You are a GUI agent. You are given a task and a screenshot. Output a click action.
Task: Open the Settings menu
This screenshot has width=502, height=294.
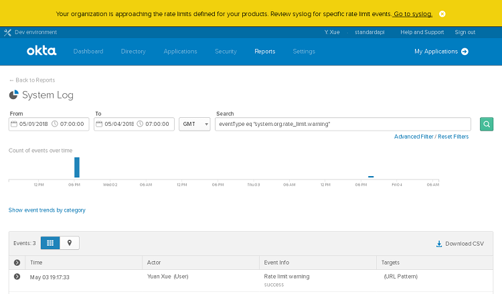pos(304,52)
